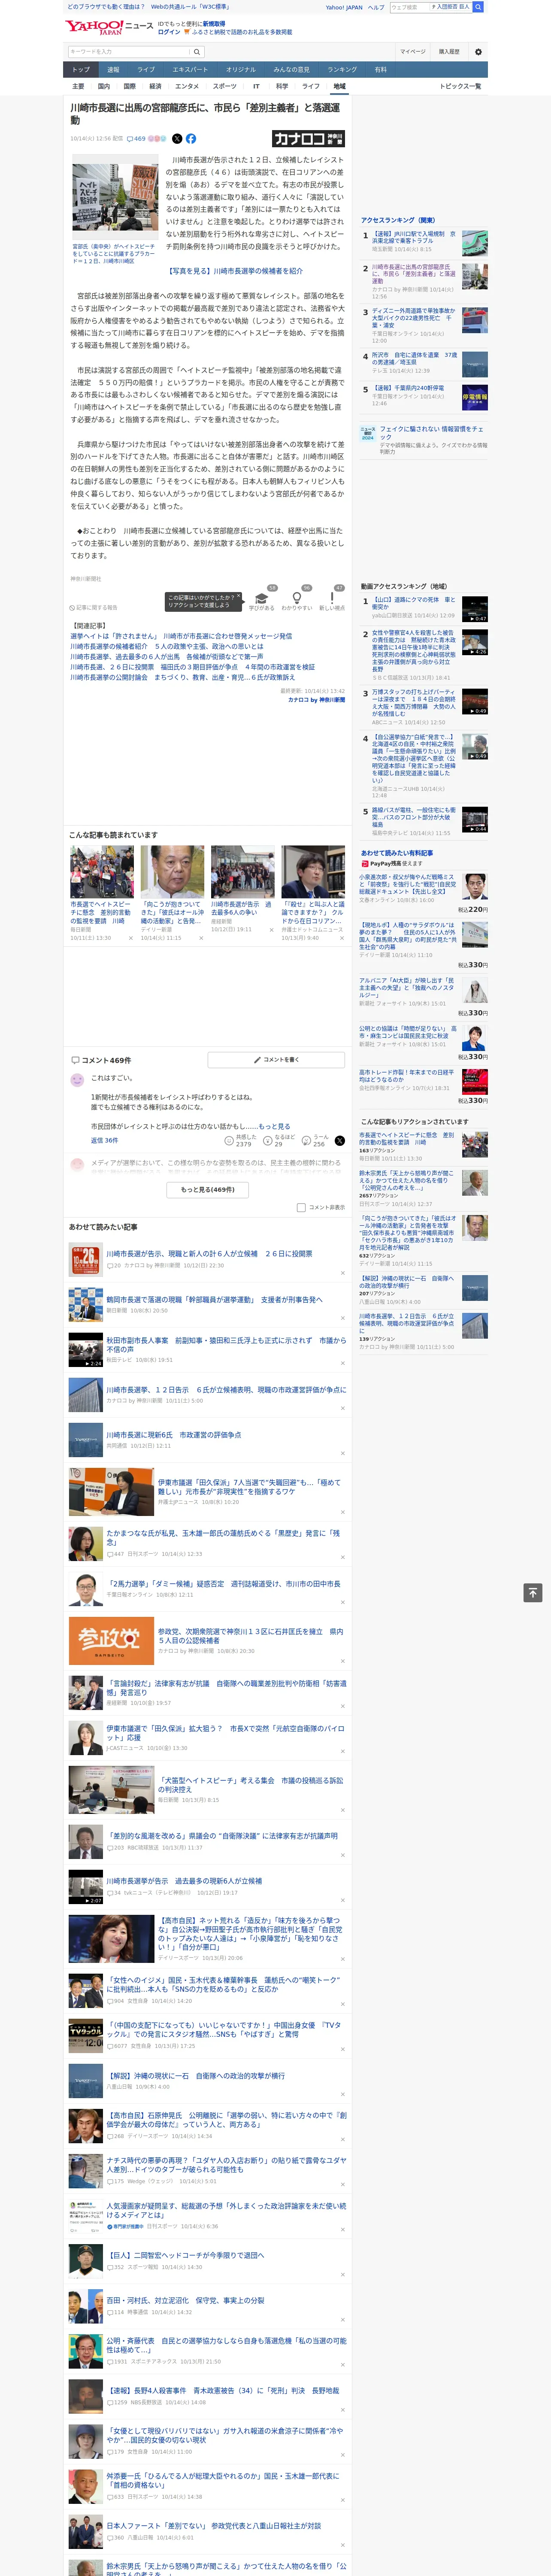Click the search icon in top-right web search box

point(478,7)
